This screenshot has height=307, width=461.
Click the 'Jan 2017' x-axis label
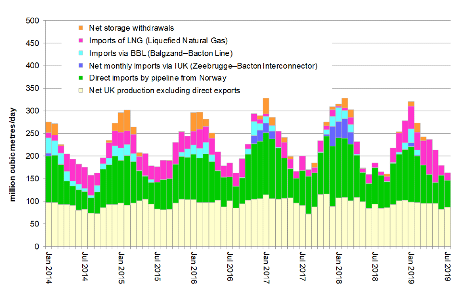[x=266, y=267]
